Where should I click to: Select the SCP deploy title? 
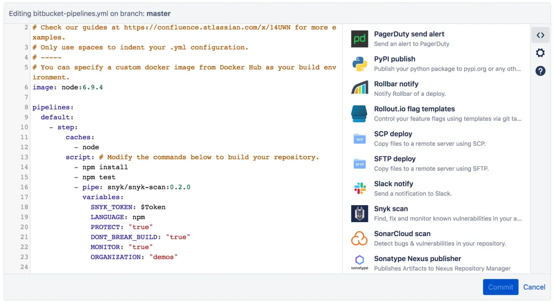click(x=393, y=134)
